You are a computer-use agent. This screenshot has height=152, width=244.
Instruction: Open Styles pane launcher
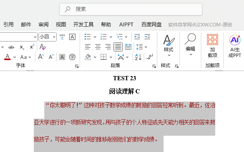177,66
